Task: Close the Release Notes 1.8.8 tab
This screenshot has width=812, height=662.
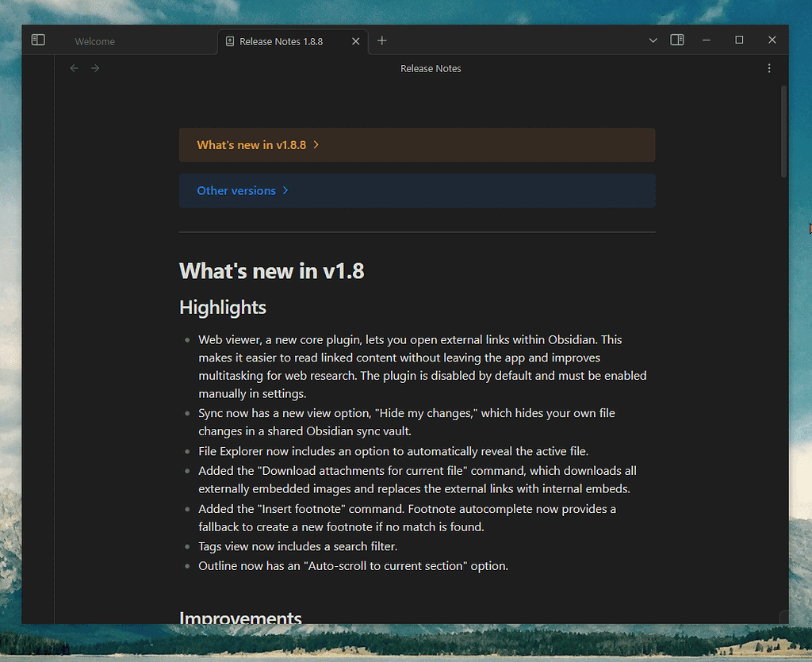Action: coord(355,40)
